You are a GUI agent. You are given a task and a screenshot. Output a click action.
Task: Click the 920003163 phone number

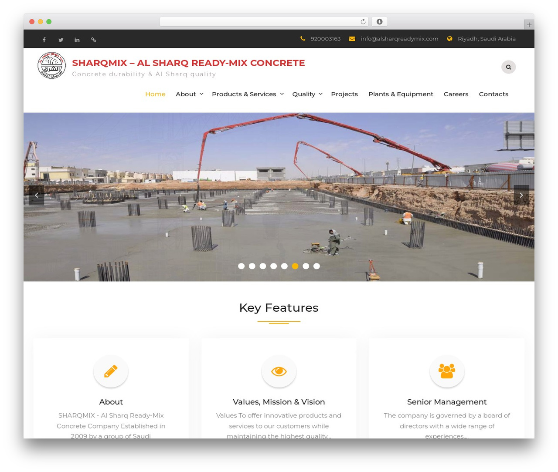tap(326, 39)
